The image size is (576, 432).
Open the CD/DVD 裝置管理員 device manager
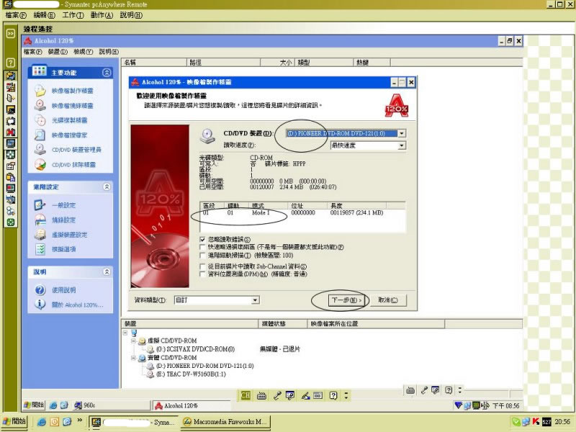[76, 150]
